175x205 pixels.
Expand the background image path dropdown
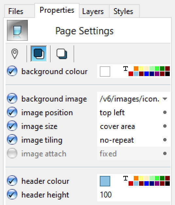(165, 99)
